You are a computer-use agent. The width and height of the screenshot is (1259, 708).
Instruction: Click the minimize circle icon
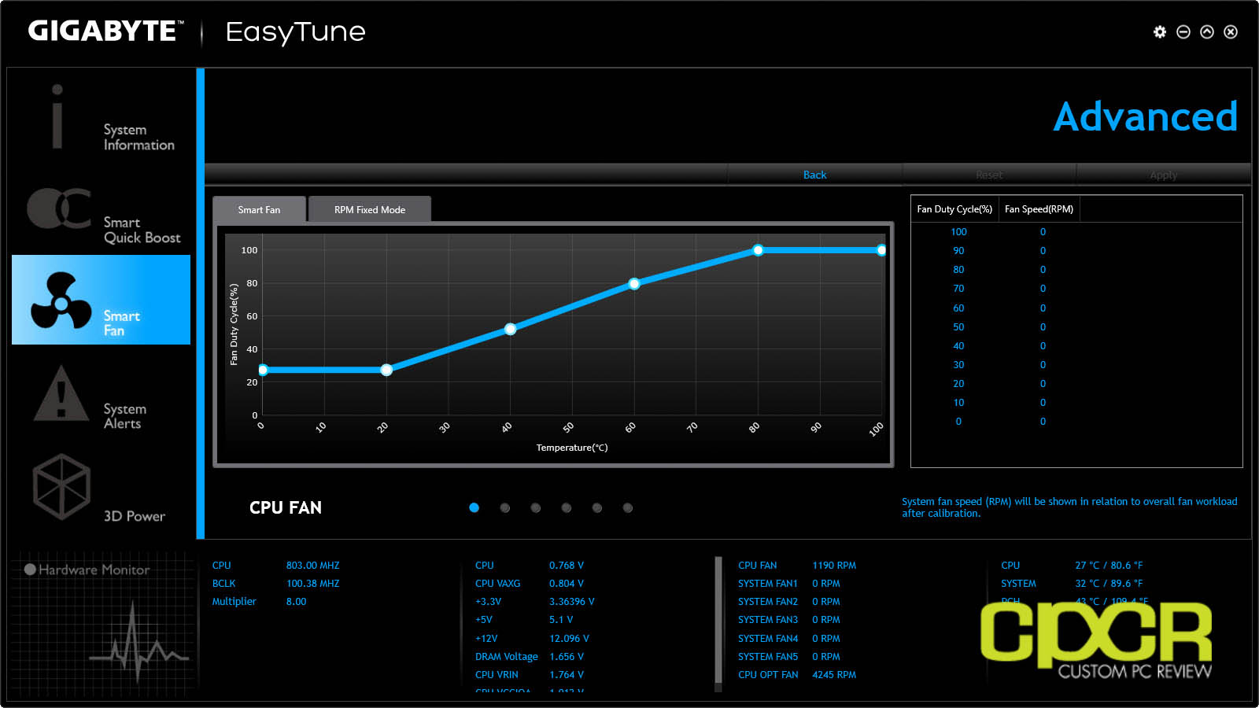pos(1183,31)
